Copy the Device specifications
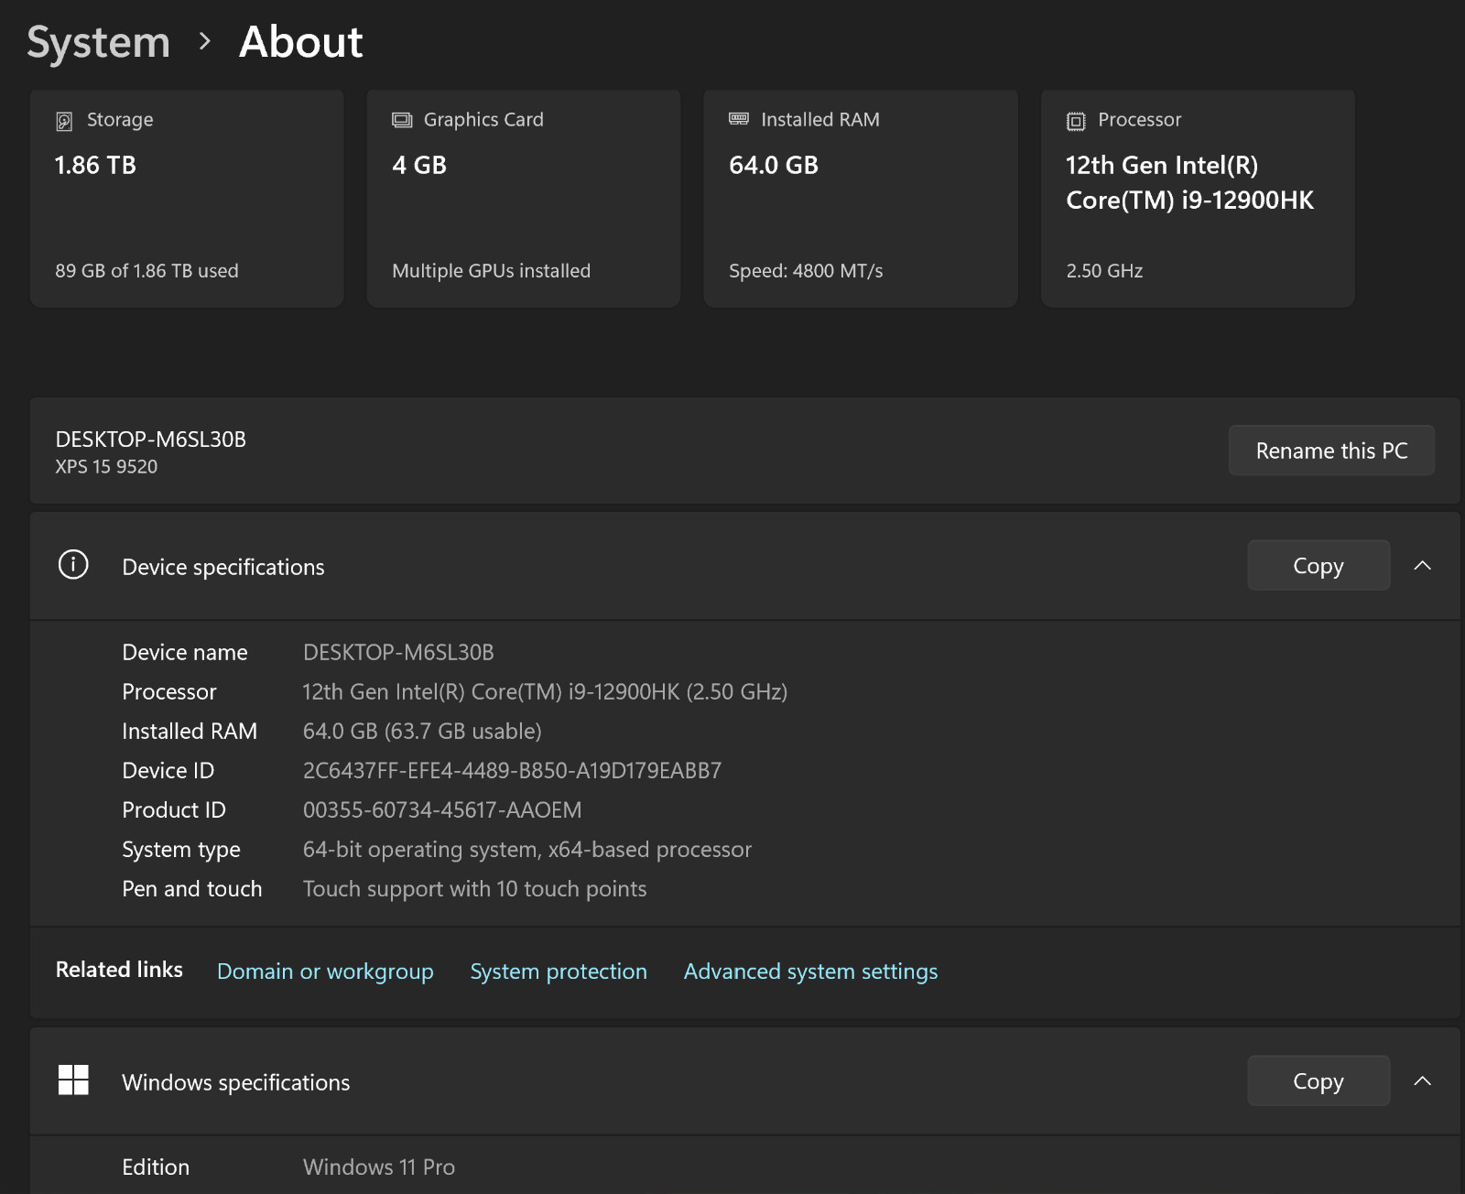1465x1194 pixels. point(1318,565)
